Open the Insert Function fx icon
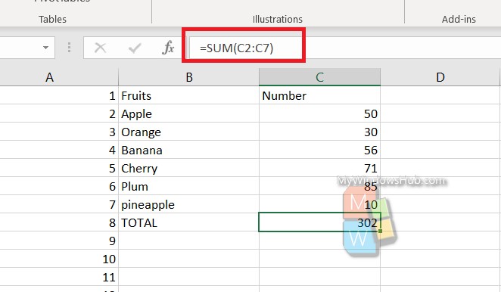 coord(168,48)
